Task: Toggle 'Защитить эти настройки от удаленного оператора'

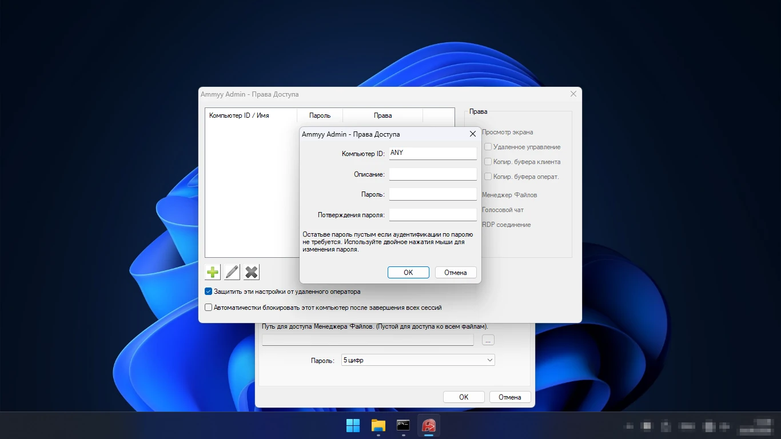Action: (209, 292)
